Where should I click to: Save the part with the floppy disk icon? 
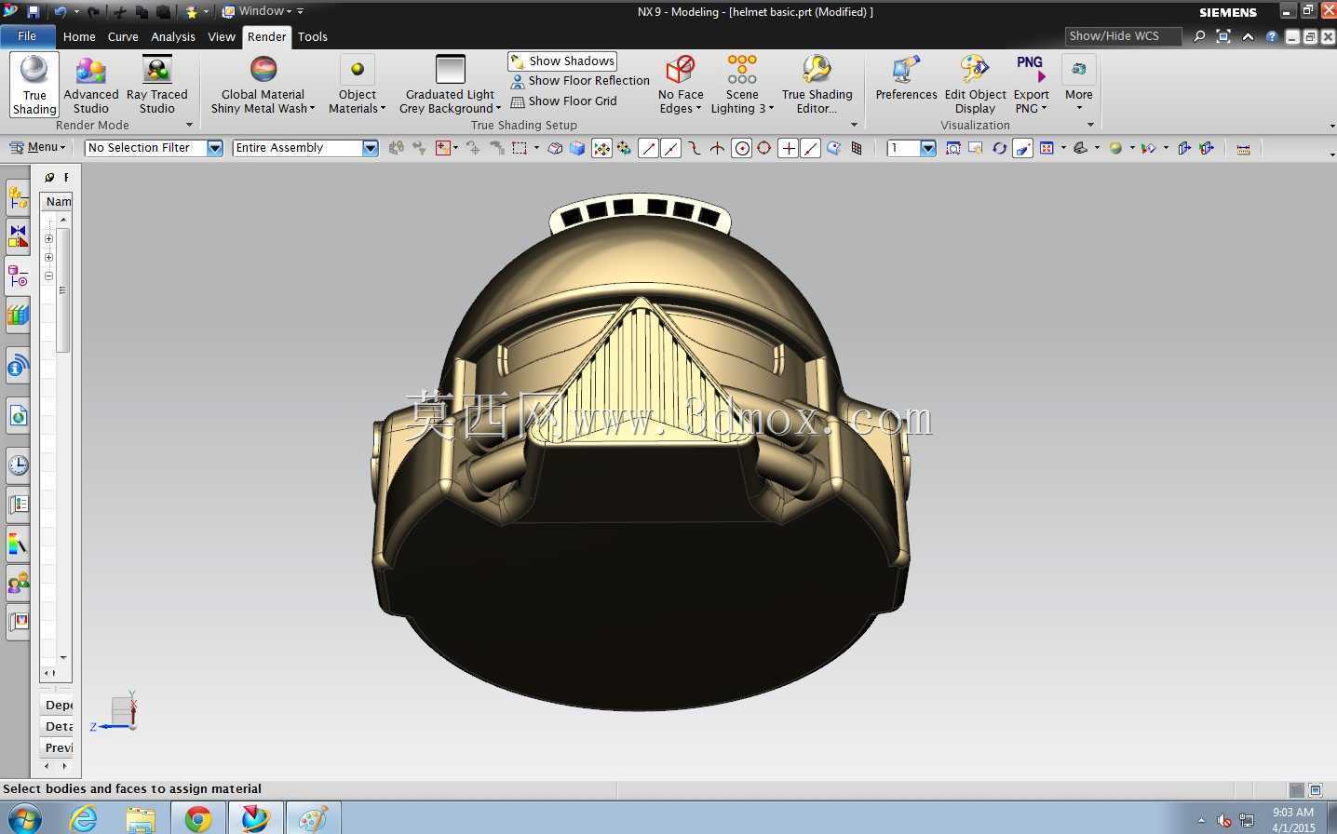pos(34,12)
